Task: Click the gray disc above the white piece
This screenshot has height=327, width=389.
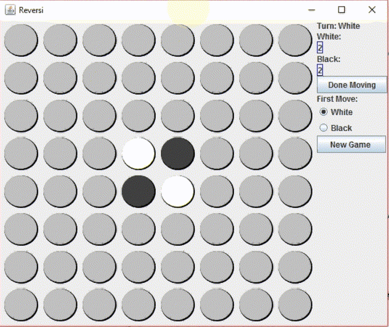Action: 138,115
